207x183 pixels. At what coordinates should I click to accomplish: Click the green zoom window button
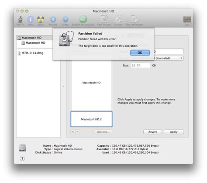(27, 11)
